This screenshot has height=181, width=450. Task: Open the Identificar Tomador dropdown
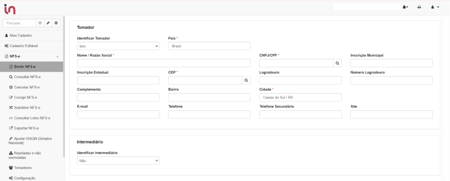pos(118,46)
